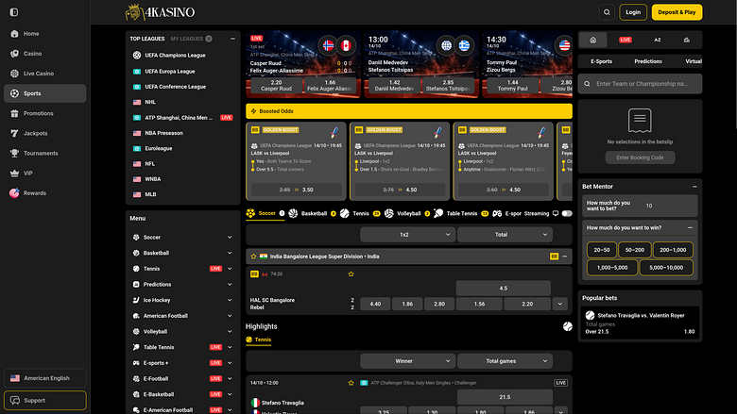737x414 pixels.
Task: Change language from American English
Action: [45, 378]
